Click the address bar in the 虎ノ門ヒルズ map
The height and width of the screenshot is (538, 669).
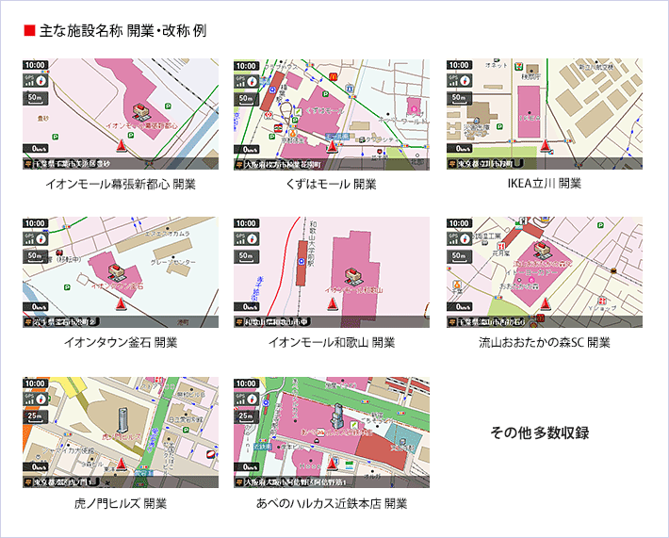point(121,482)
